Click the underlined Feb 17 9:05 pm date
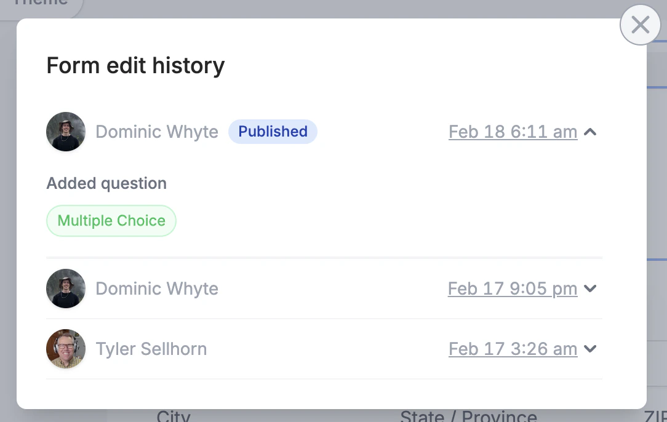 point(513,289)
